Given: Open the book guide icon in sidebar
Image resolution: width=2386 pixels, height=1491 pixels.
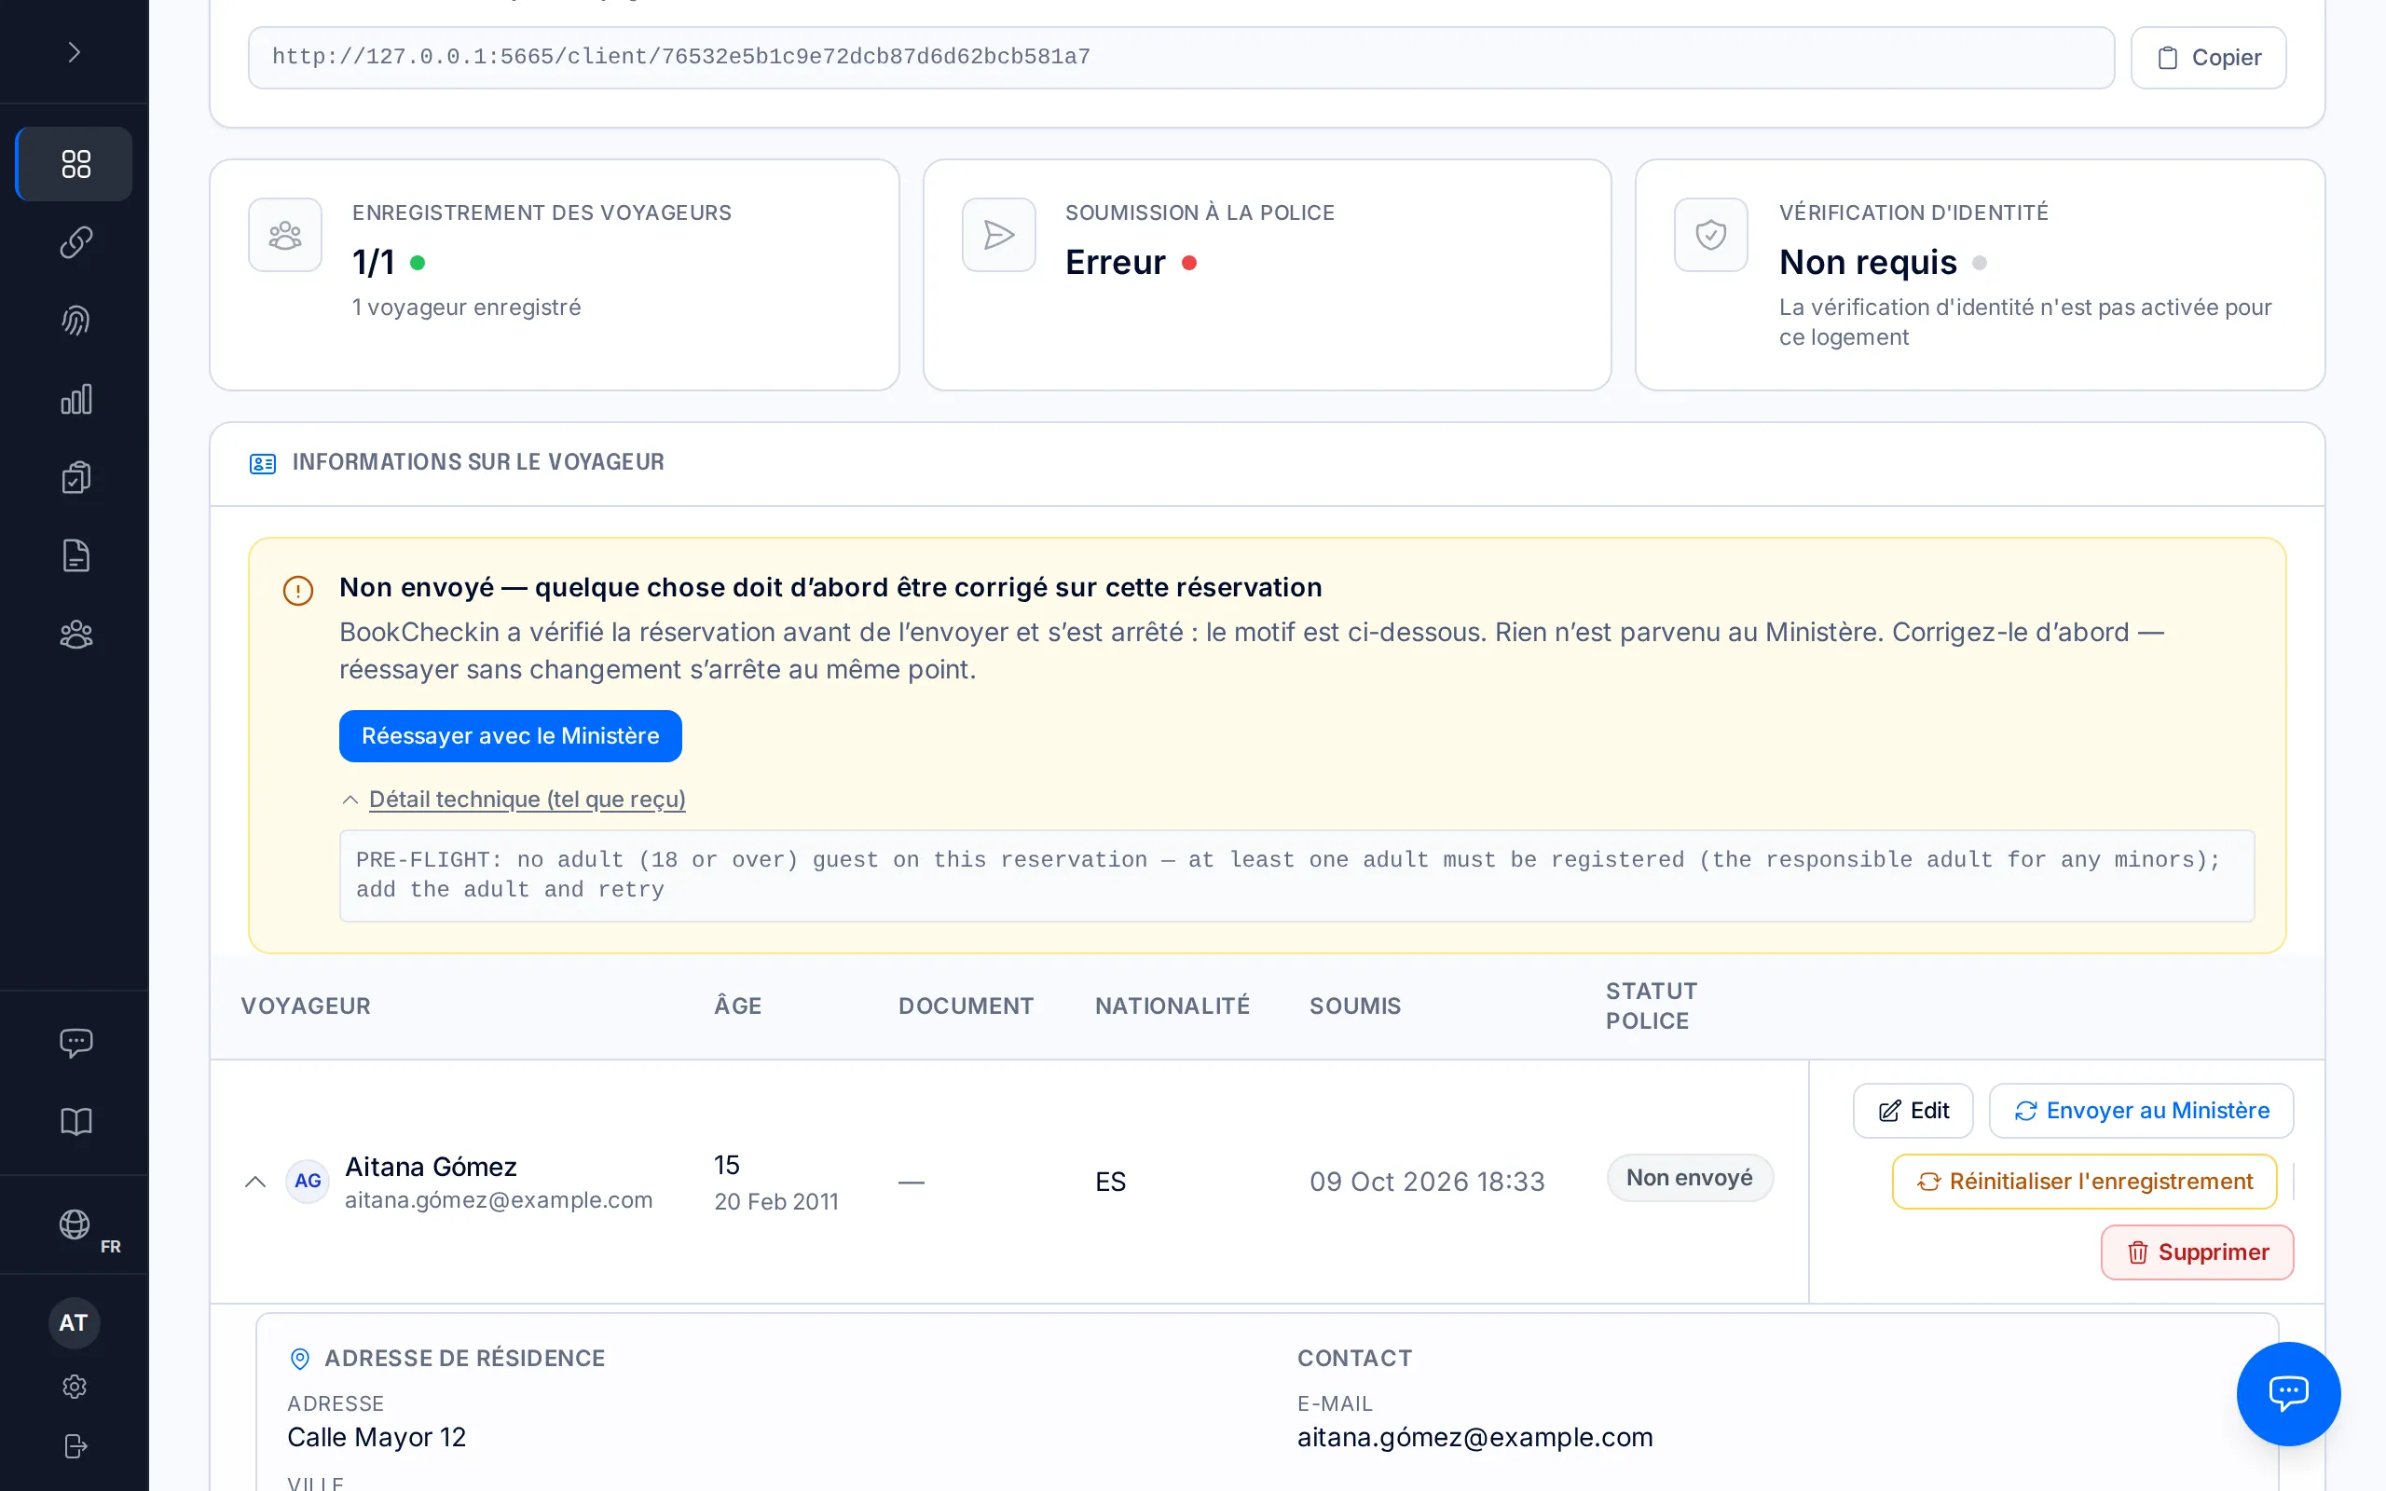Looking at the screenshot, I should 75,1121.
